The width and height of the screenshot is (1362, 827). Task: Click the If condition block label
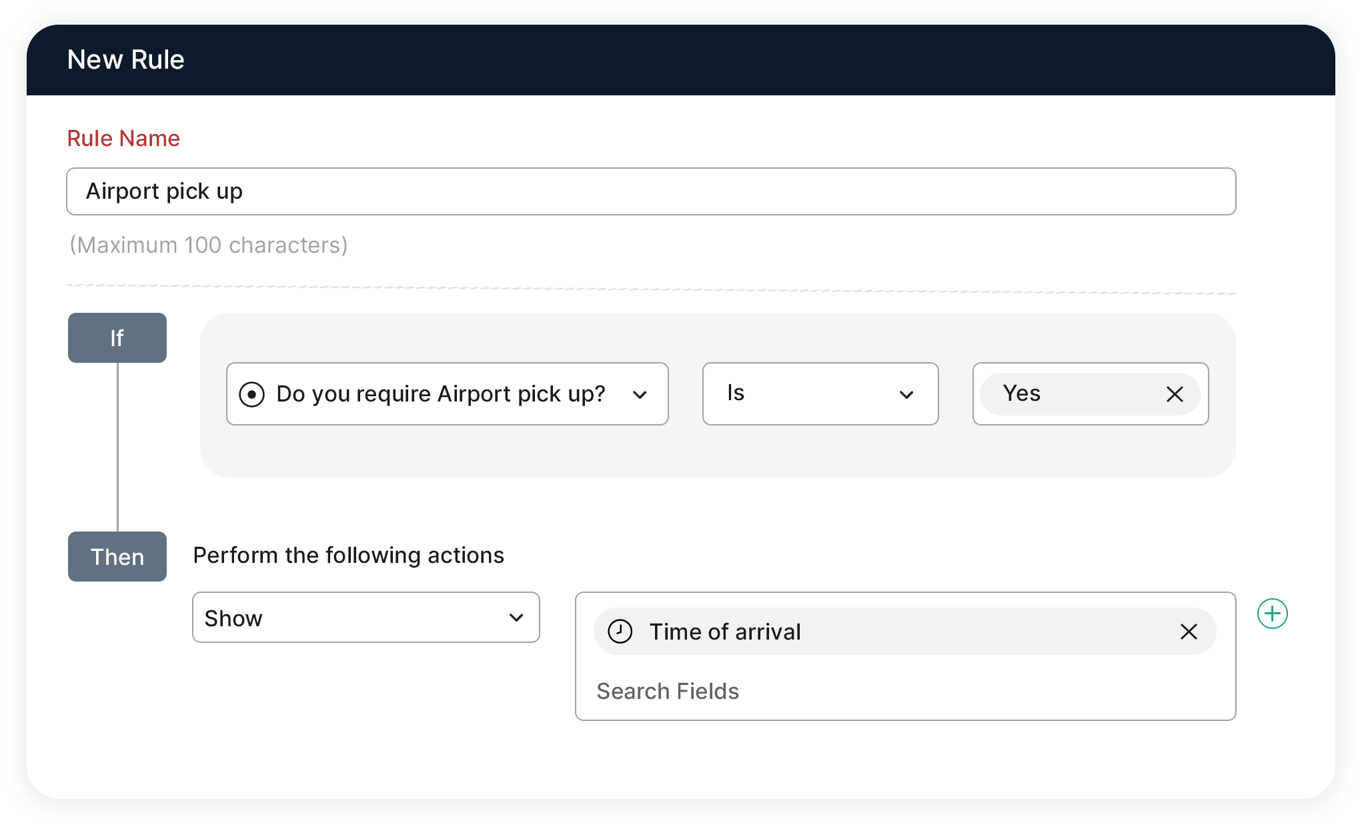117,338
